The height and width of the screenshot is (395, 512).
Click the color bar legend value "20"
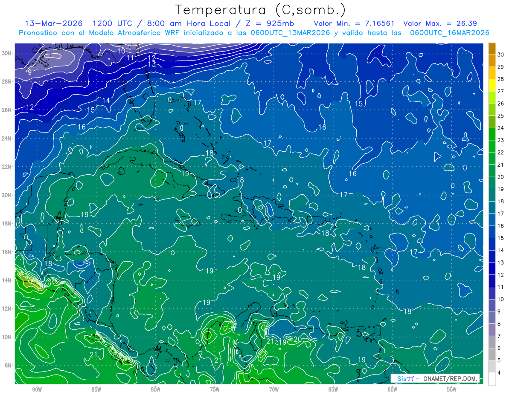(501, 177)
